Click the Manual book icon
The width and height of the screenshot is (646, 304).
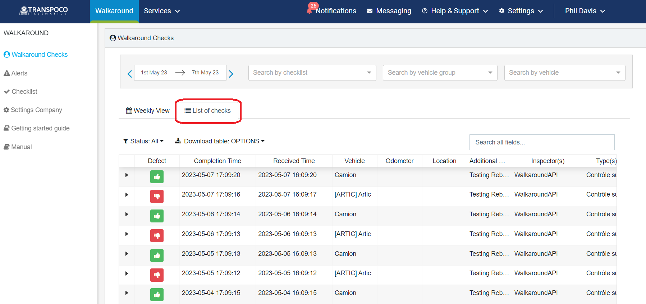[6, 147]
